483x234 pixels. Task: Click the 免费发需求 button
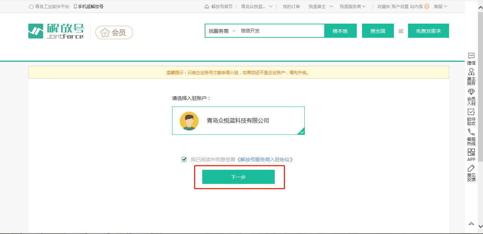coord(428,31)
